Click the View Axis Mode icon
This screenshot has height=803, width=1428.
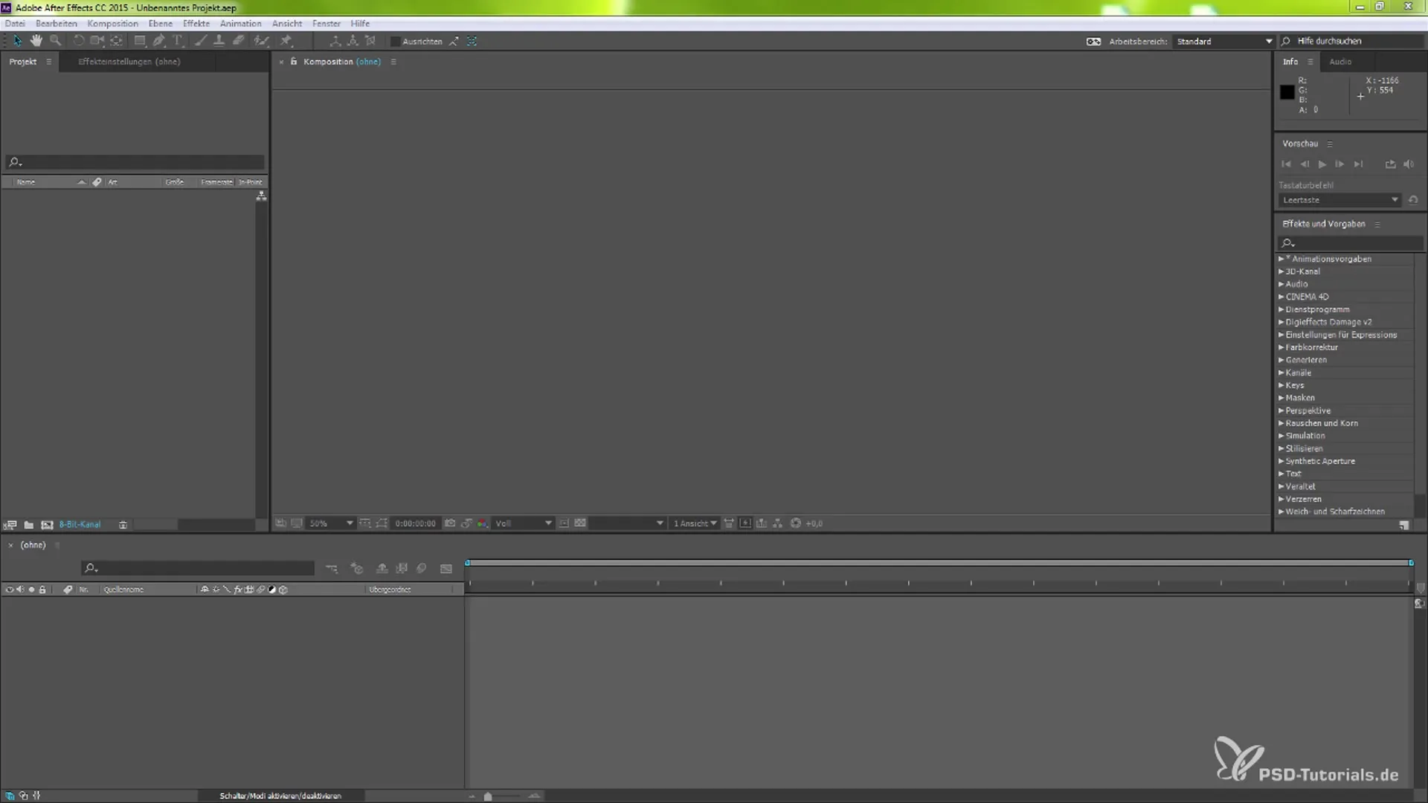point(370,41)
